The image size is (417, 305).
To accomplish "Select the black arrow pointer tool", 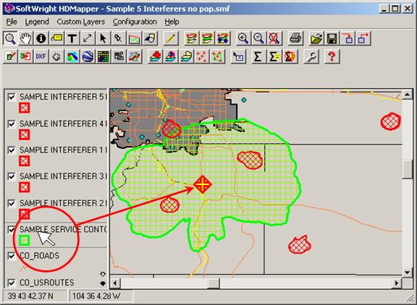I will [103, 38].
